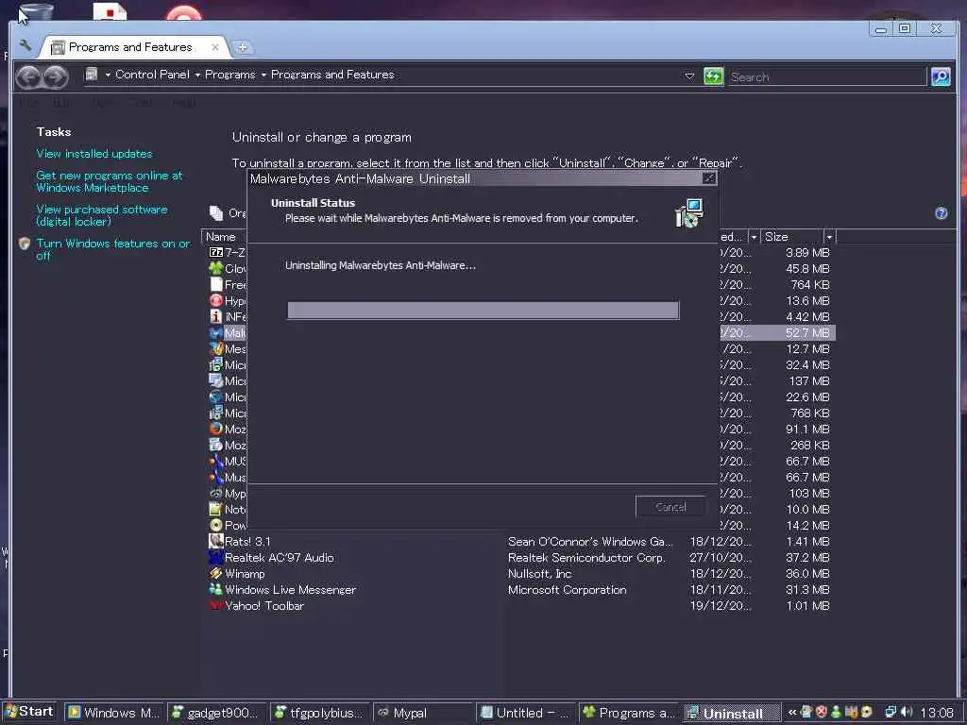This screenshot has width=967, height=725.
Task: Open gadget900 taskbar item
Action: point(217,713)
